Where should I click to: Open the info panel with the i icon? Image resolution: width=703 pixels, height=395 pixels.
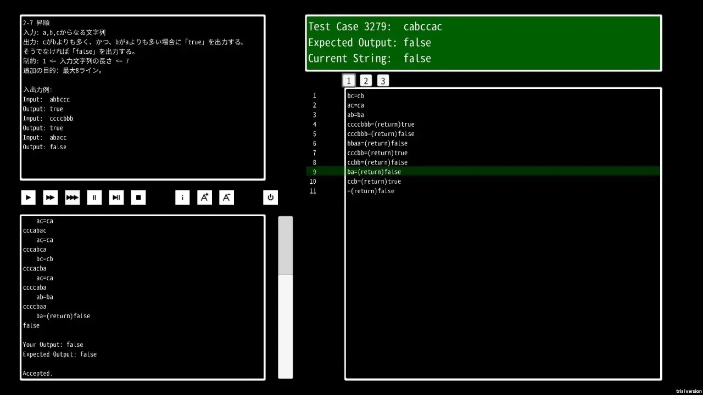coord(182,198)
